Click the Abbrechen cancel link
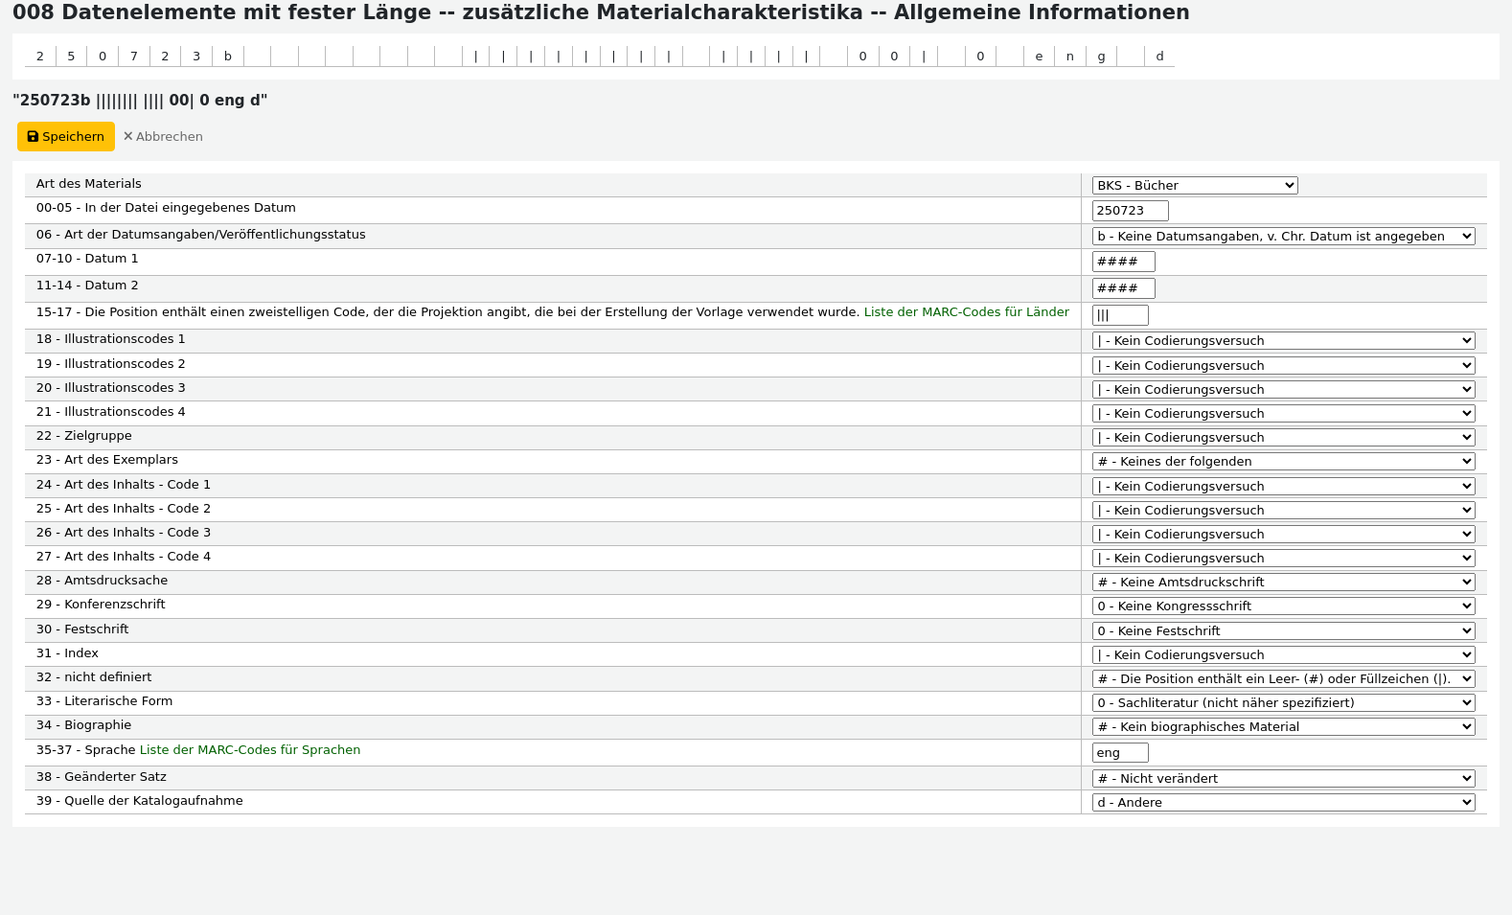 coord(163,137)
